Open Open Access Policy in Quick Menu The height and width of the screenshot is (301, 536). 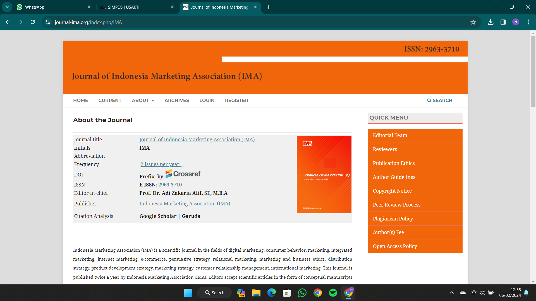click(x=415, y=246)
